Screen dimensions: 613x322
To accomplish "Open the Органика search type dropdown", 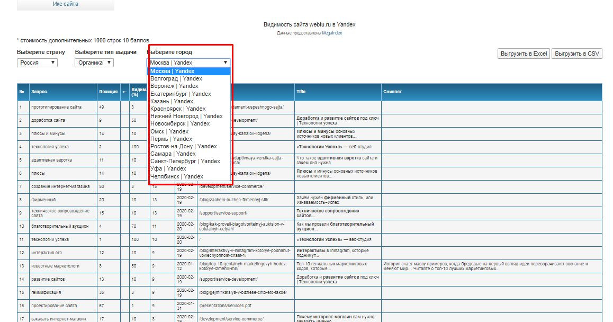I will pos(94,62).
